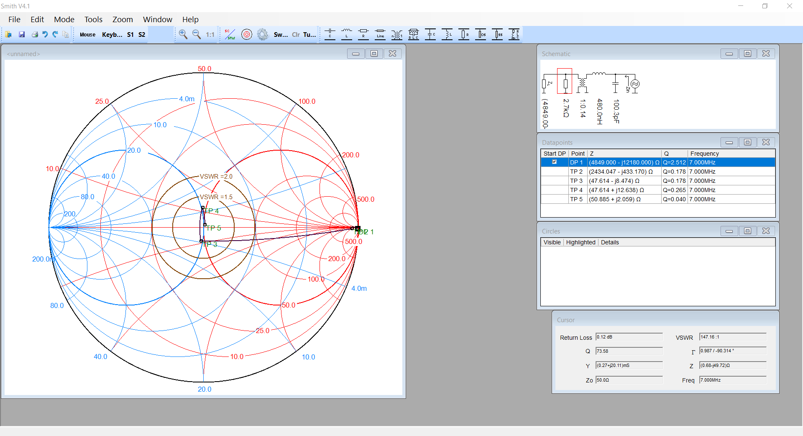Image resolution: width=803 pixels, height=436 pixels.
Task: Insert a series capacitor element
Action: (x=330, y=34)
